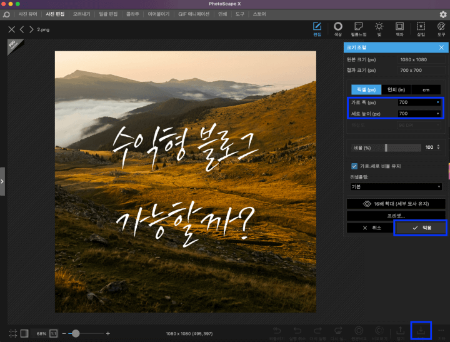Open the 리샘플링 기본 dropdown
450x342 pixels.
coord(396,187)
